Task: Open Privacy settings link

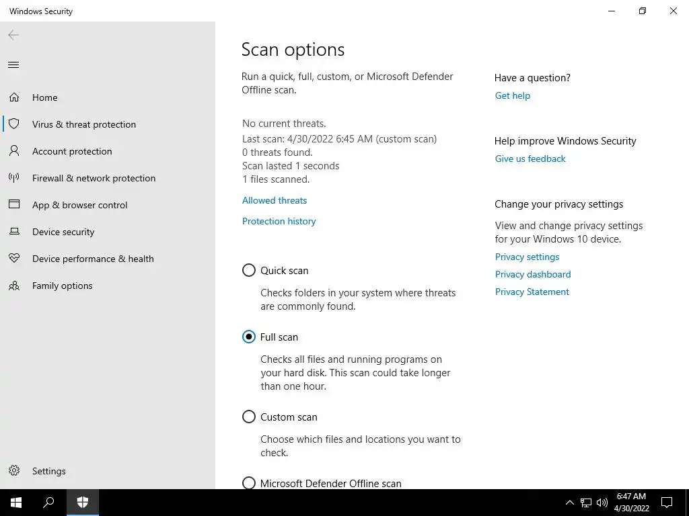Action: point(528,257)
